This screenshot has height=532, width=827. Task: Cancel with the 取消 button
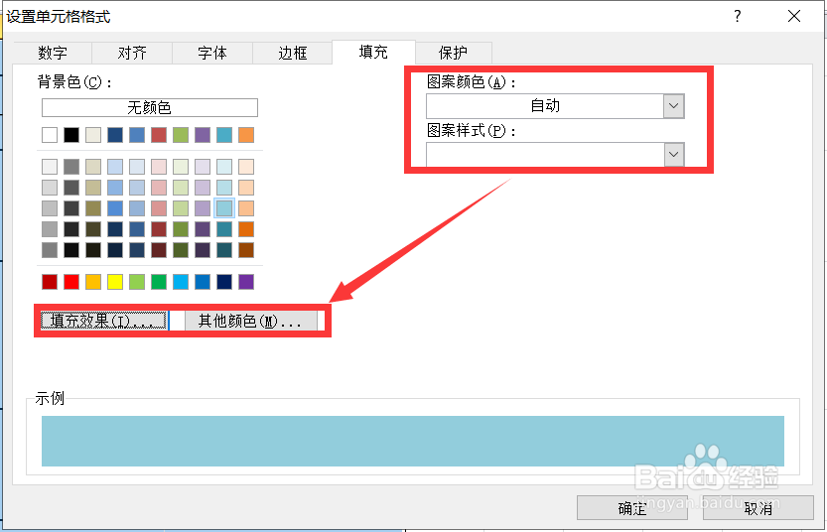(758, 508)
